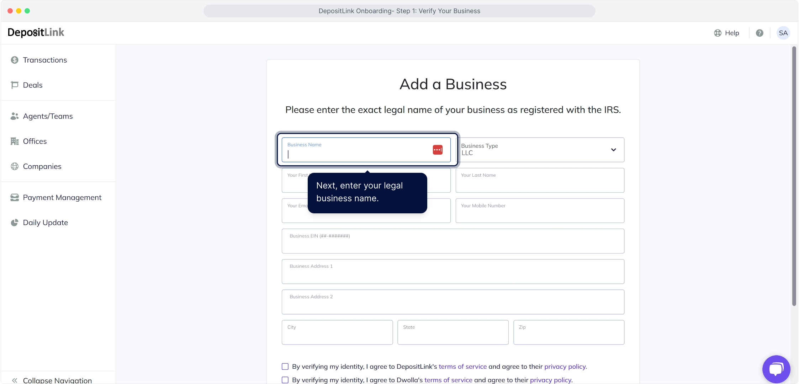This screenshot has width=799, height=384.
Task: Click the Payment Management icon
Action: pyautogui.click(x=15, y=197)
